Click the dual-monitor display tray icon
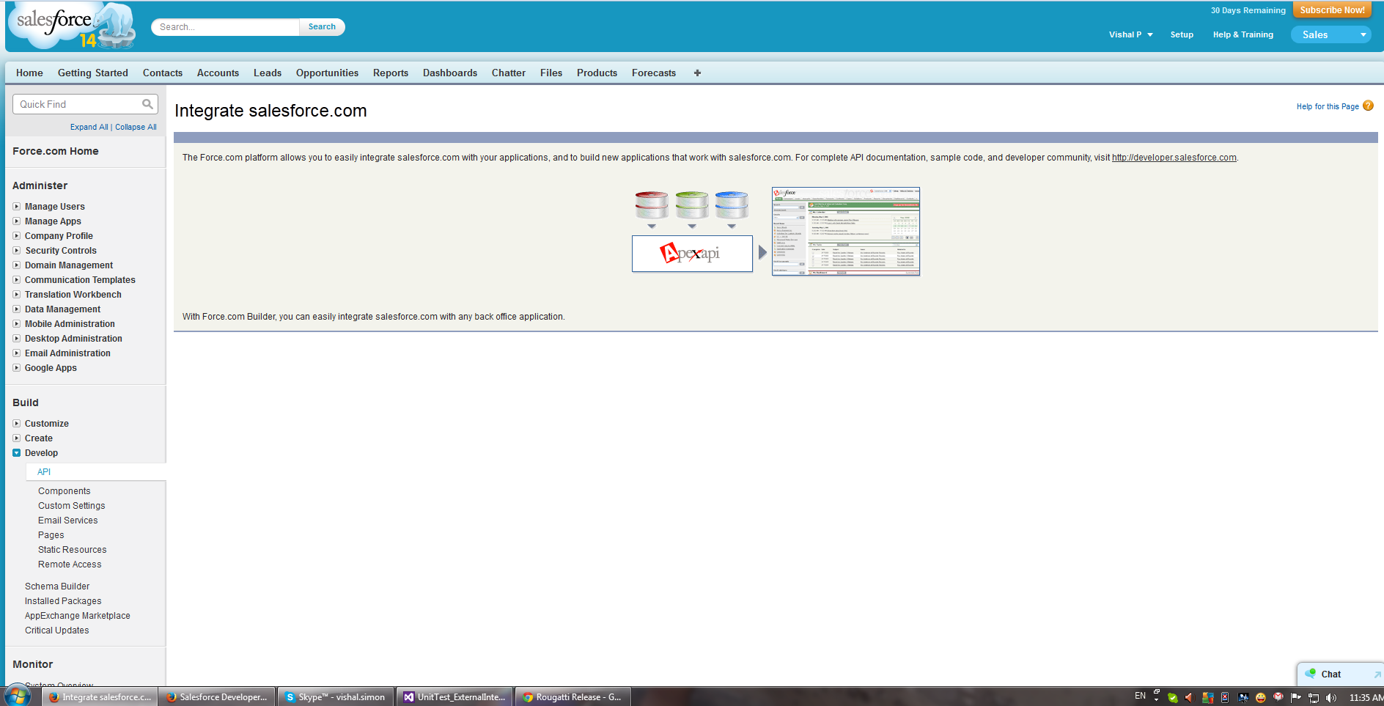 (1243, 697)
